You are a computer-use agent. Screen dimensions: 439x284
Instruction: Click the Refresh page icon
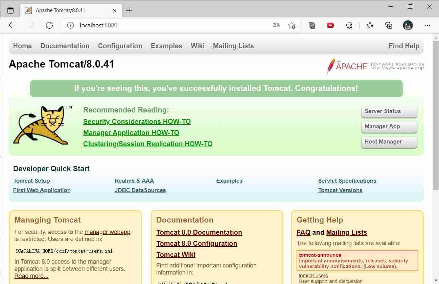click(49, 25)
